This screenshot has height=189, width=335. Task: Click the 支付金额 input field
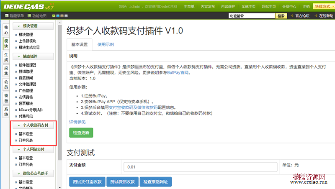click(x=201, y=167)
